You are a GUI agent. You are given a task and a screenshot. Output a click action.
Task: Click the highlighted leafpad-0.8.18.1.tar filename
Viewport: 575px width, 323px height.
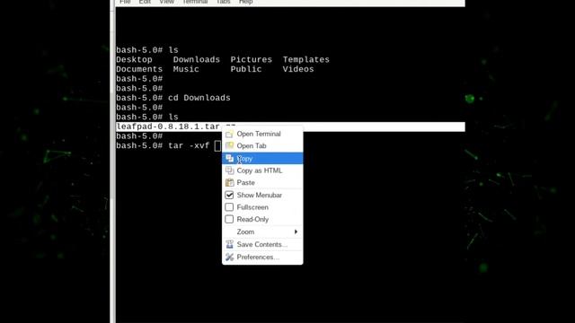point(168,127)
